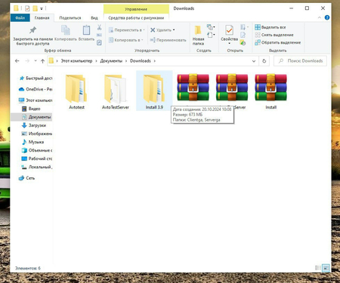Switch to details view in status bar

pos(318,268)
